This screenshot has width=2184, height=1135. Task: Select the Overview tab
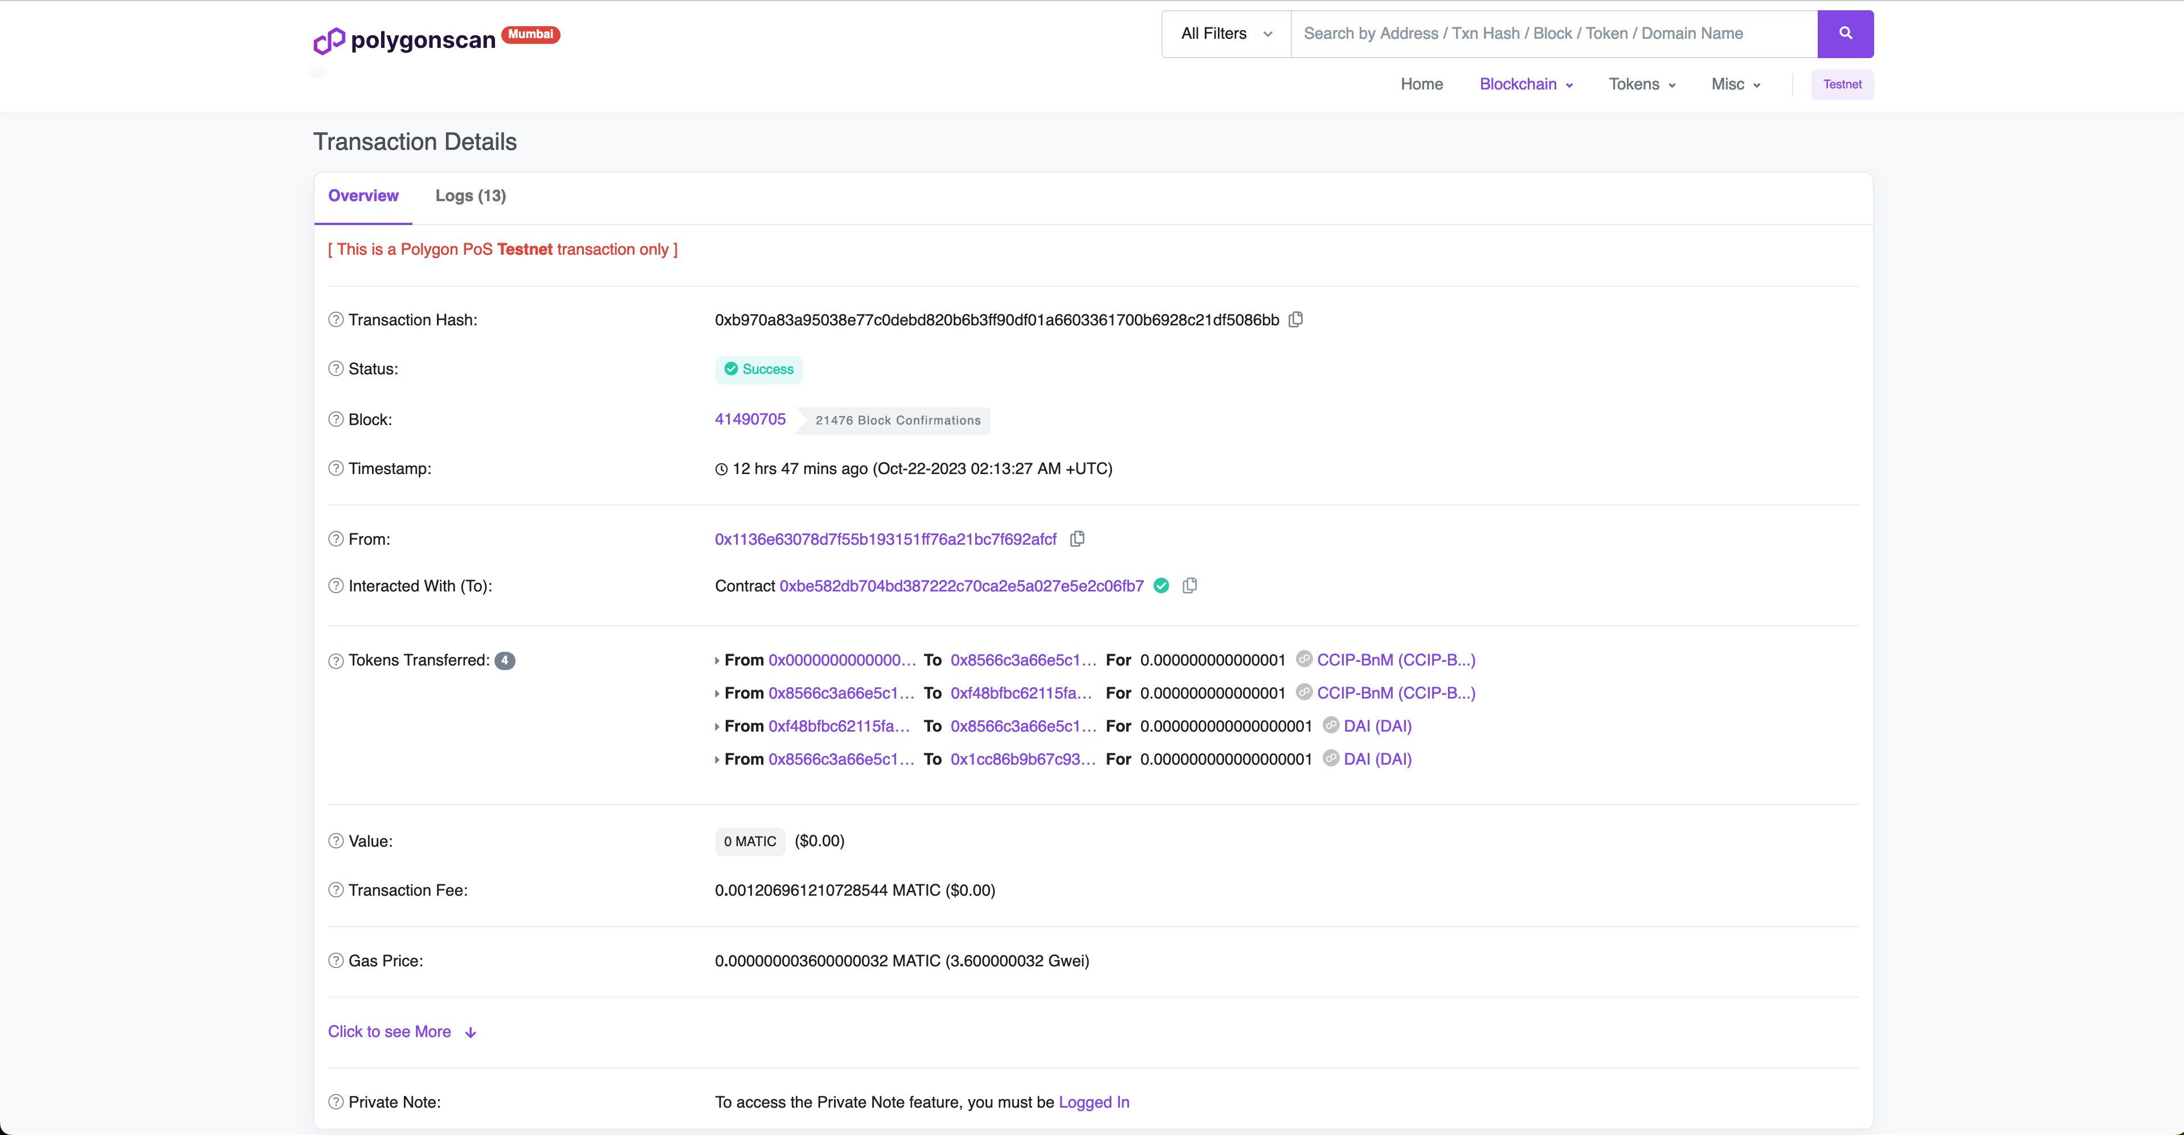tap(362, 195)
